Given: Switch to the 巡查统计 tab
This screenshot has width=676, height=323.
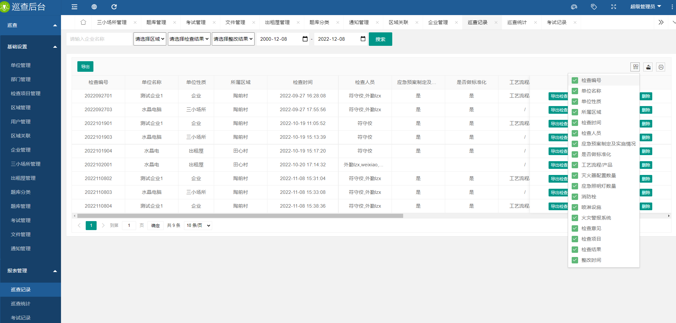Looking at the screenshot, I should pyautogui.click(x=517, y=22).
